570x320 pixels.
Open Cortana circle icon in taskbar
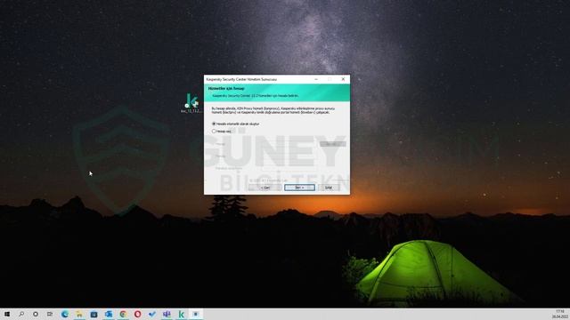point(36,314)
